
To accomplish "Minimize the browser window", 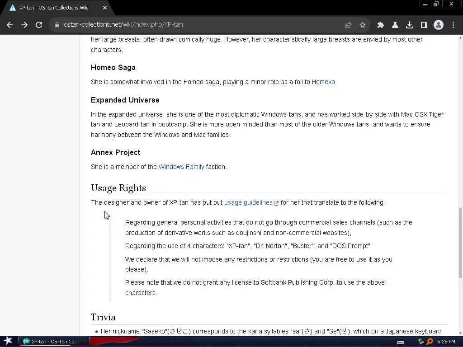I will 425,4.
